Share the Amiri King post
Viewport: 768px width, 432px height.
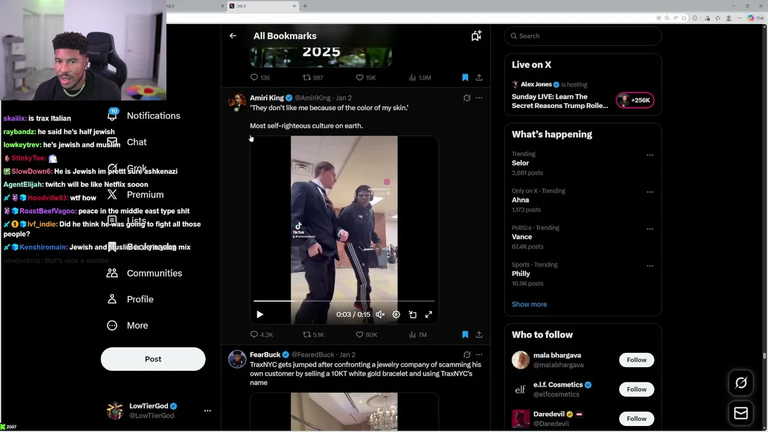(479, 334)
